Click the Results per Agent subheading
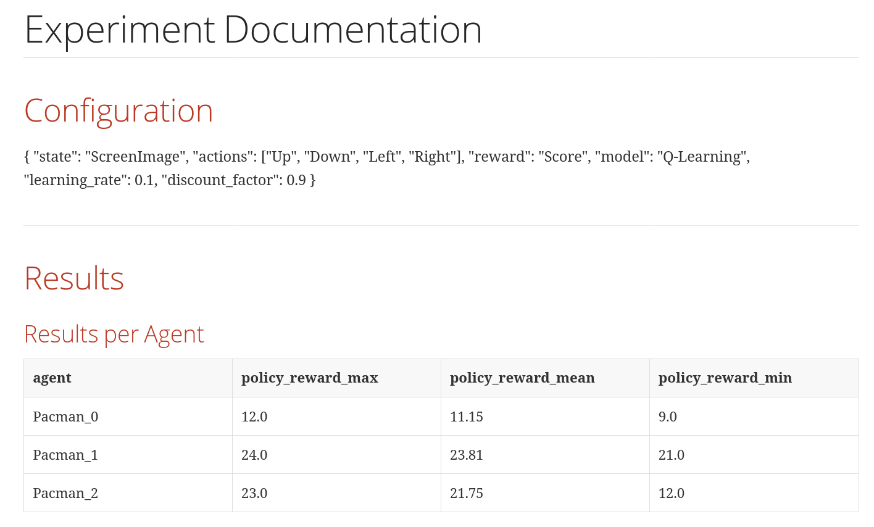This screenshot has width=874, height=527. (x=114, y=334)
